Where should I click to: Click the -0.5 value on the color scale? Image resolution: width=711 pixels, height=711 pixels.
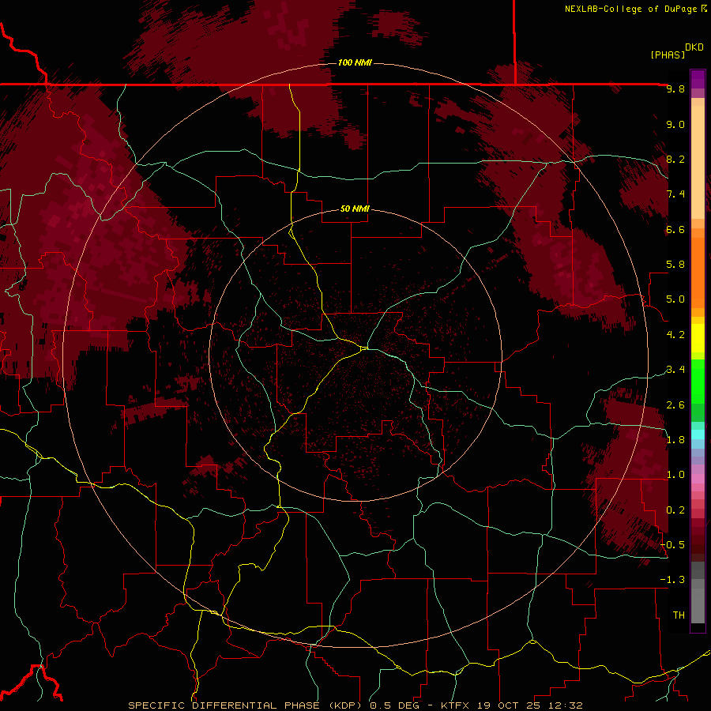pos(672,545)
